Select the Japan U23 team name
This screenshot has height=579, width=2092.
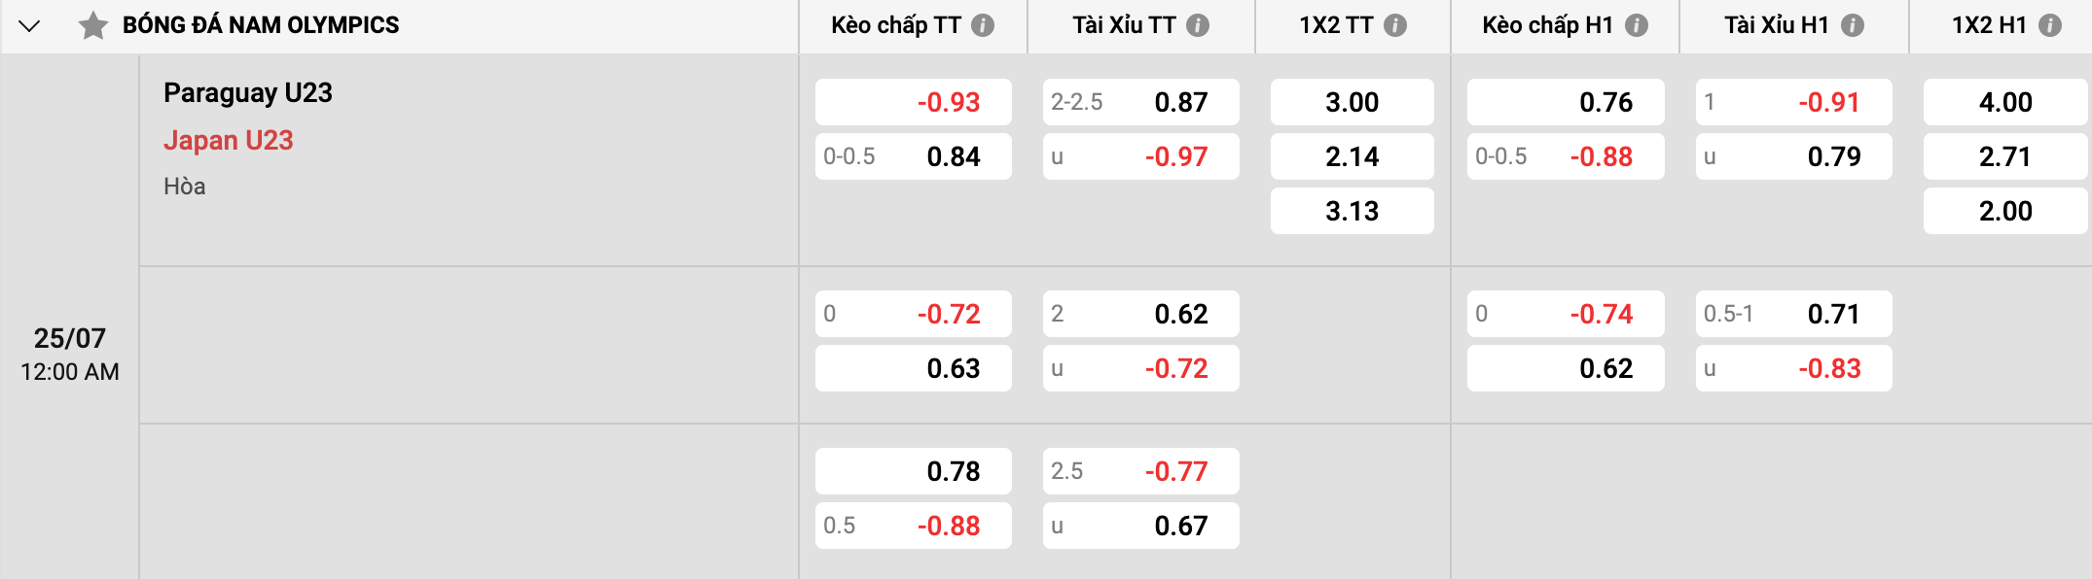(x=229, y=141)
